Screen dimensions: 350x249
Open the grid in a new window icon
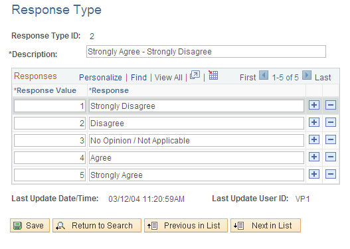coord(195,75)
